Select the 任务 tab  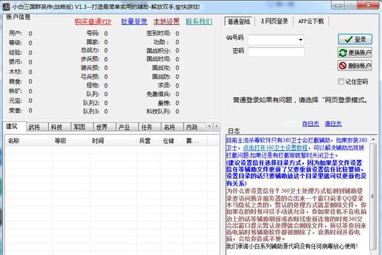point(150,127)
